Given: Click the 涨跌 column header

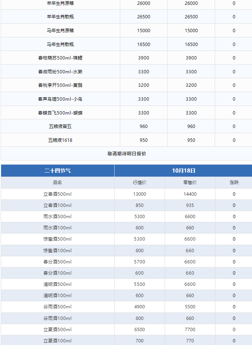Looking at the screenshot, I should tap(234, 183).
